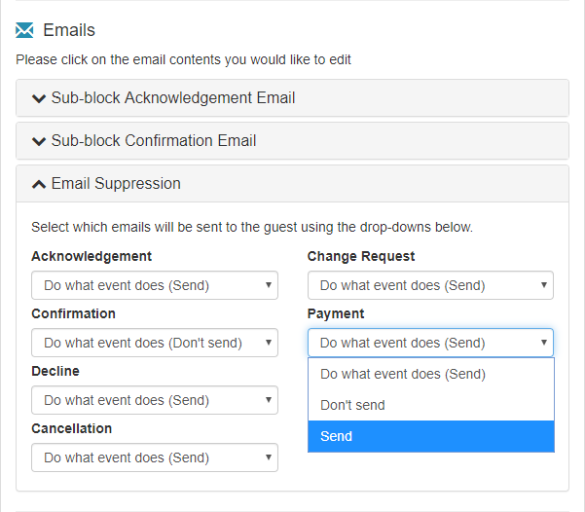Click the Confirmation field label
The image size is (585, 512).
coord(73,313)
